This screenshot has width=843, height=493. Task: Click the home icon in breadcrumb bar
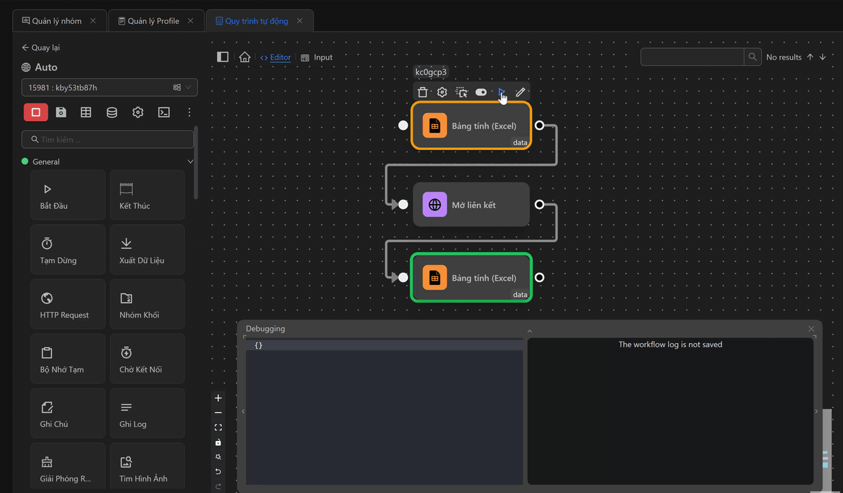tap(244, 58)
